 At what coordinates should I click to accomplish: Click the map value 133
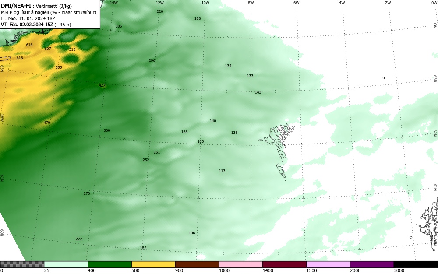point(250,76)
